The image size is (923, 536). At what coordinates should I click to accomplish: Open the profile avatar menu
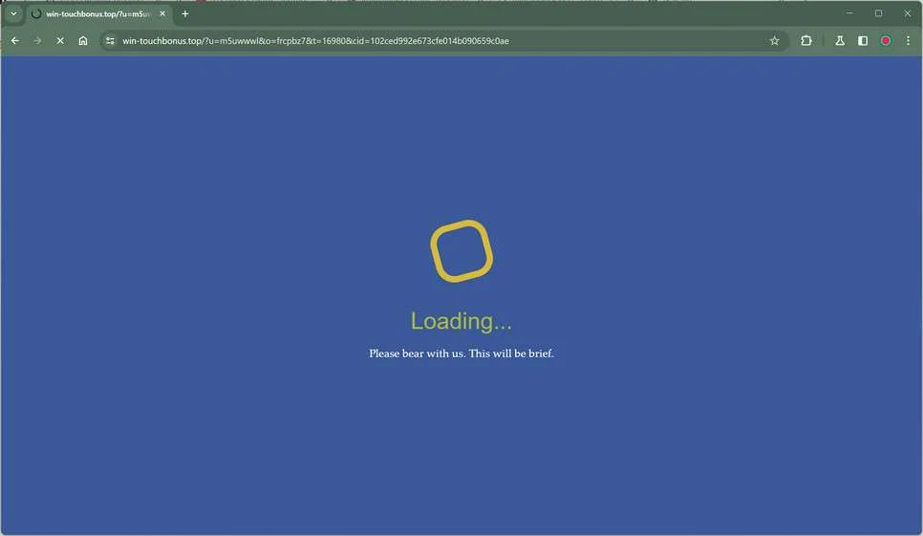pyautogui.click(x=886, y=40)
